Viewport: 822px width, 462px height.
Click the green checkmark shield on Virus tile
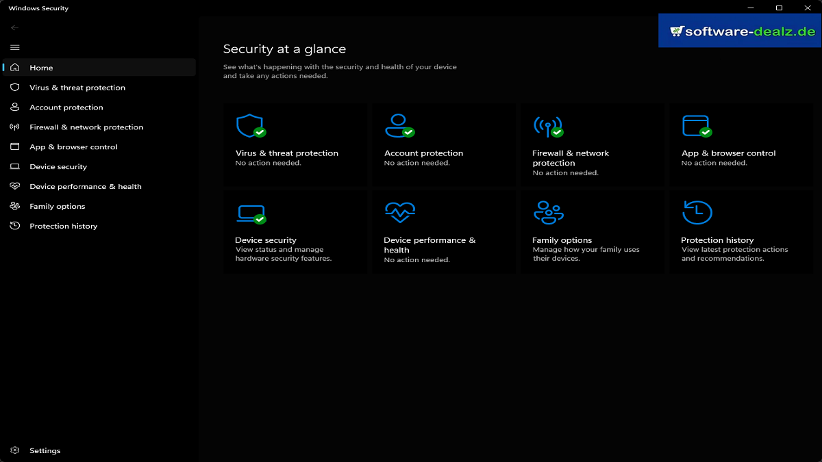[259, 131]
